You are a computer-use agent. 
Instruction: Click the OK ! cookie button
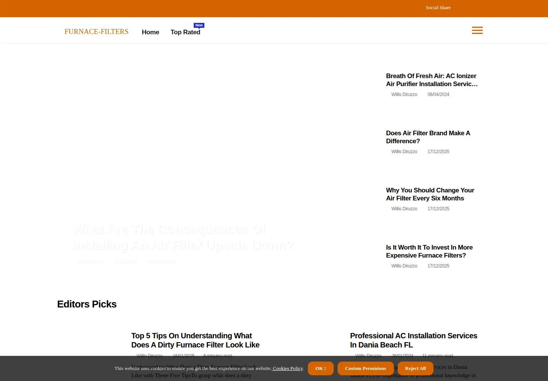[x=321, y=368]
